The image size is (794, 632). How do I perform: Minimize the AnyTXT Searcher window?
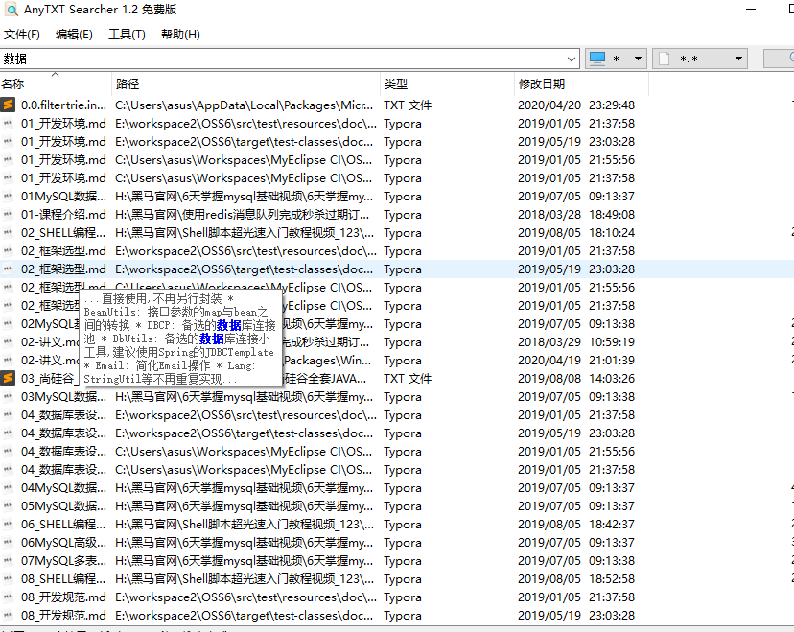751,10
